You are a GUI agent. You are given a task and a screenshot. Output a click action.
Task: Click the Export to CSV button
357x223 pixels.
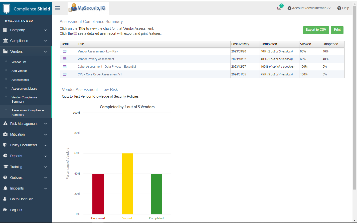[316, 30]
